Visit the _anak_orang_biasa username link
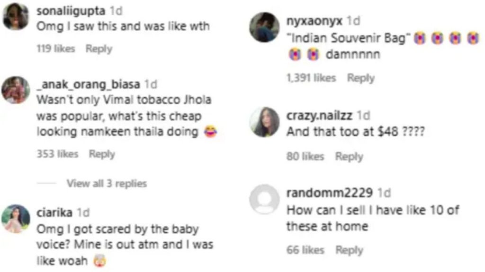The height and width of the screenshot is (272, 485). [88, 84]
